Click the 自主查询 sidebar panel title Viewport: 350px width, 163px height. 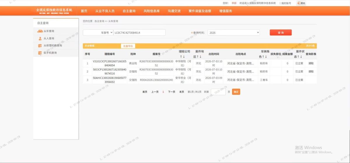(43, 23)
